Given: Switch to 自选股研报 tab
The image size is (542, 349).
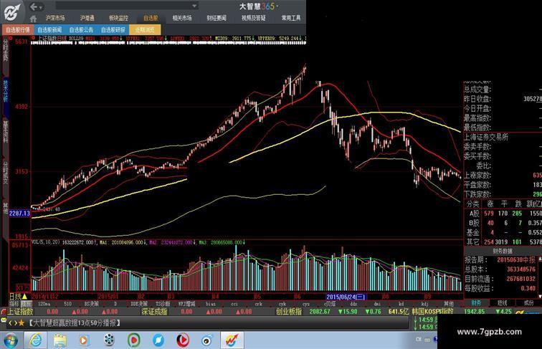Looking at the screenshot, I should click(x=113, y=29).
